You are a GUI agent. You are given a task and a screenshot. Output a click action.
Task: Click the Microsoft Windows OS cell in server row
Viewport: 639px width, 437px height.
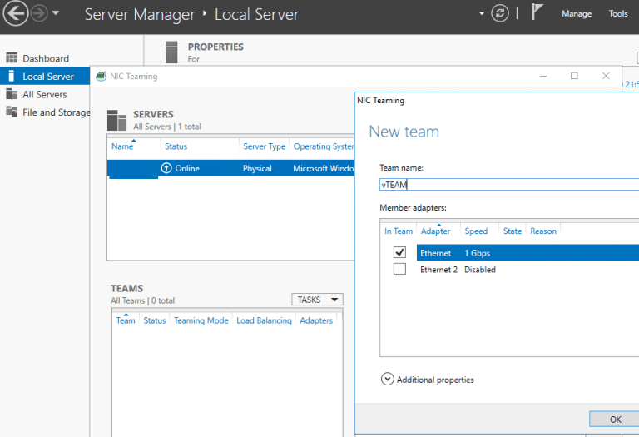coord(323,168)
